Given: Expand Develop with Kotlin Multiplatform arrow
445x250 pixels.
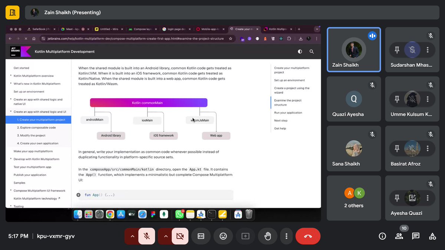Looking at the screenshot, I should coord(11,159).
